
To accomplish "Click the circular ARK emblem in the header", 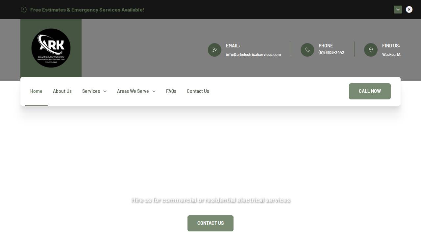I will coord(51,48).
